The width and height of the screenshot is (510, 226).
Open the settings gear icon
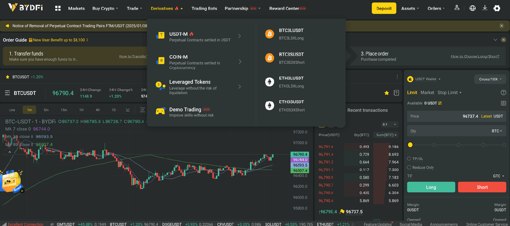pos(497,8)
